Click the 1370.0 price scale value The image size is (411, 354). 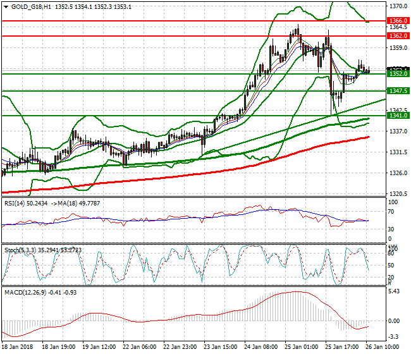pos(398,6)
